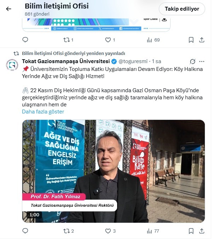Bookmark the Tokat Gaziosmanpaşa post
Viewport: 214px width, 239px height.
pos(191,231)
